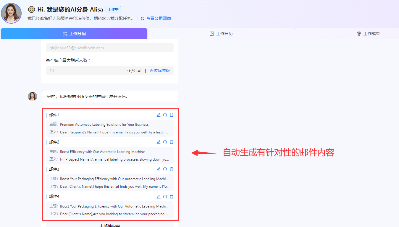399x227 pixels.
Task: Regenerate 邮件3 with the refresh icon
Action: click(165, 169)
